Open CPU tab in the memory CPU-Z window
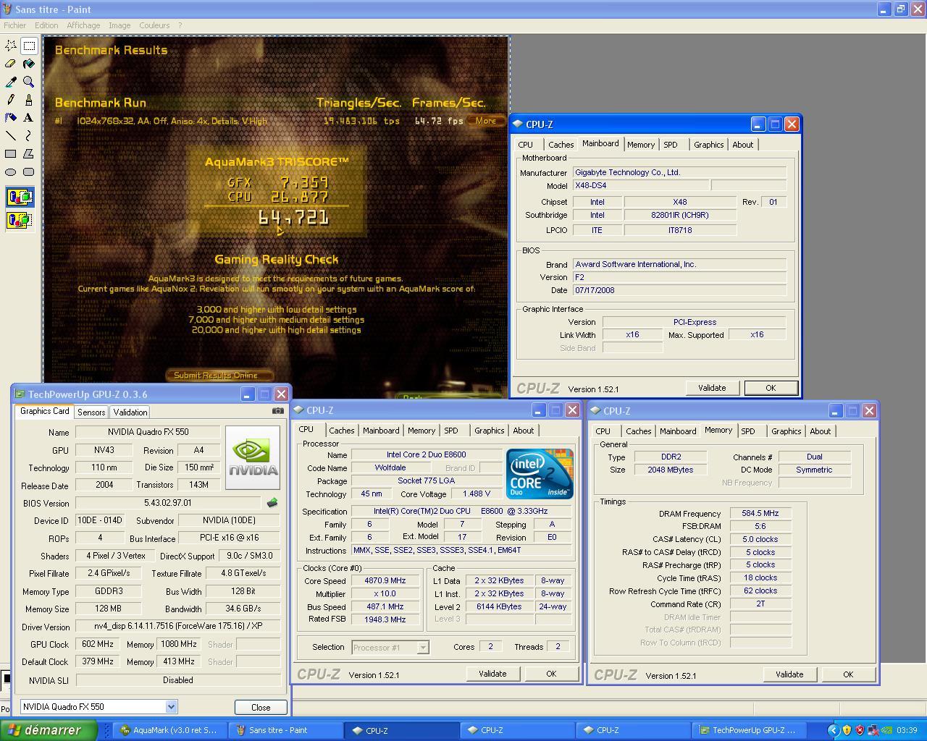The width and height of the screenshot is (927, 741). point(603,431)
